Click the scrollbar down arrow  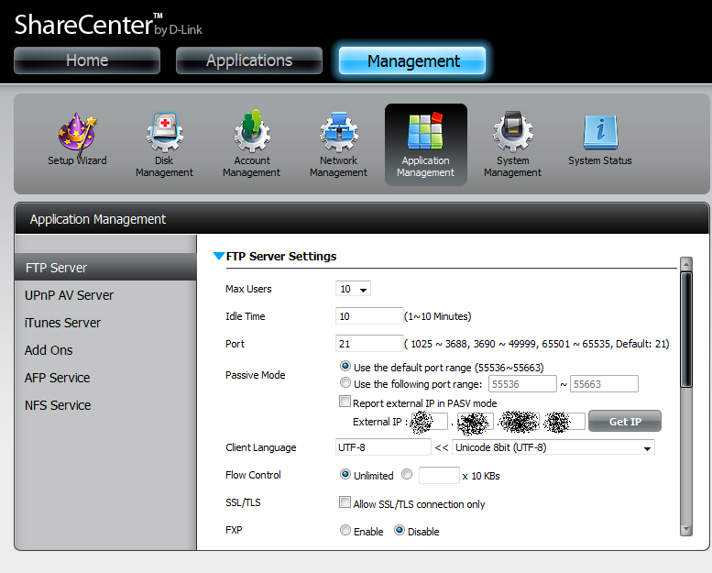click(686, 529)
